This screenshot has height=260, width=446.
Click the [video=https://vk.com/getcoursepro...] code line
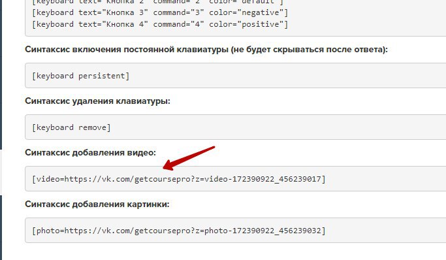(179, 179)
